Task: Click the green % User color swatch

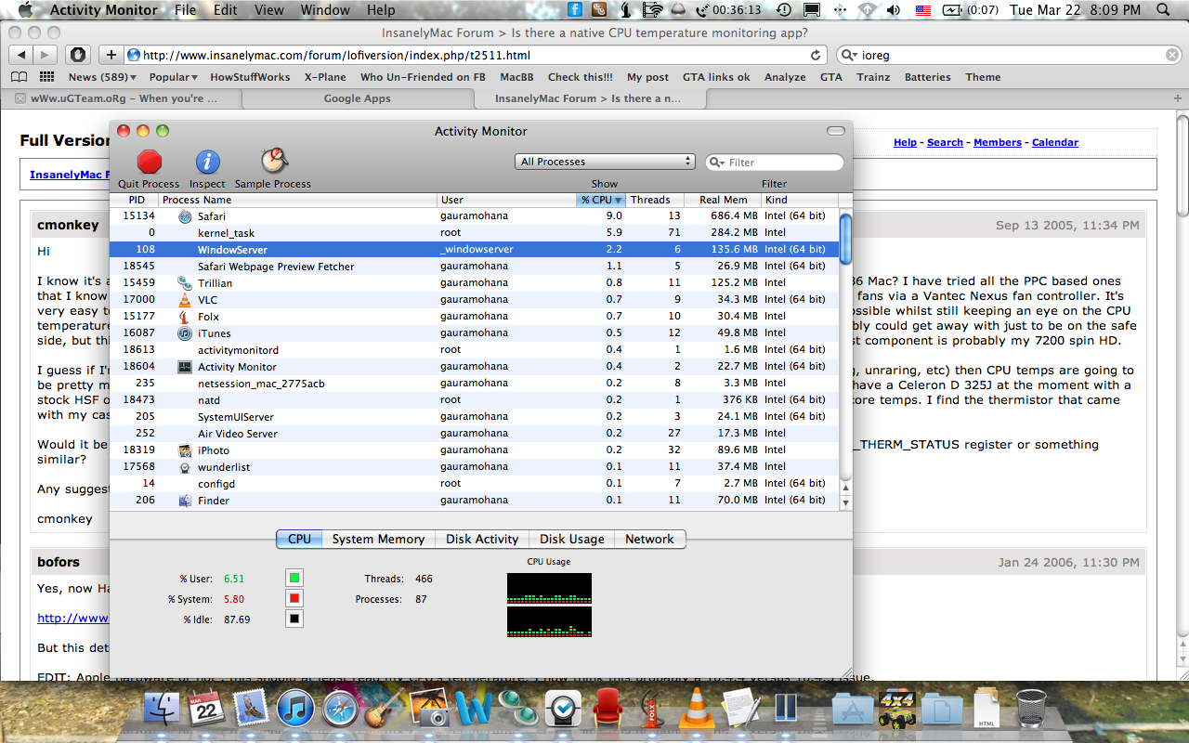Action: point(294,579)
